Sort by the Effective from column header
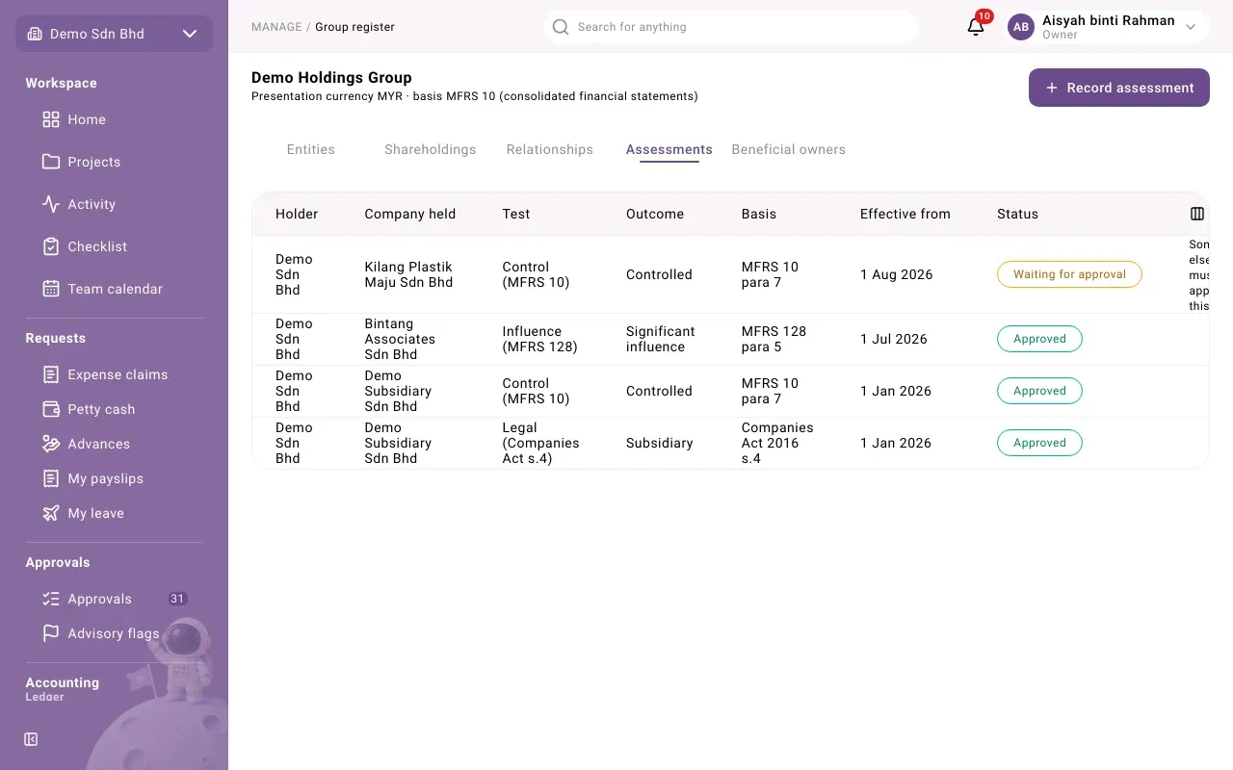This screenshot has height=770, width=1233. point(905,214)
